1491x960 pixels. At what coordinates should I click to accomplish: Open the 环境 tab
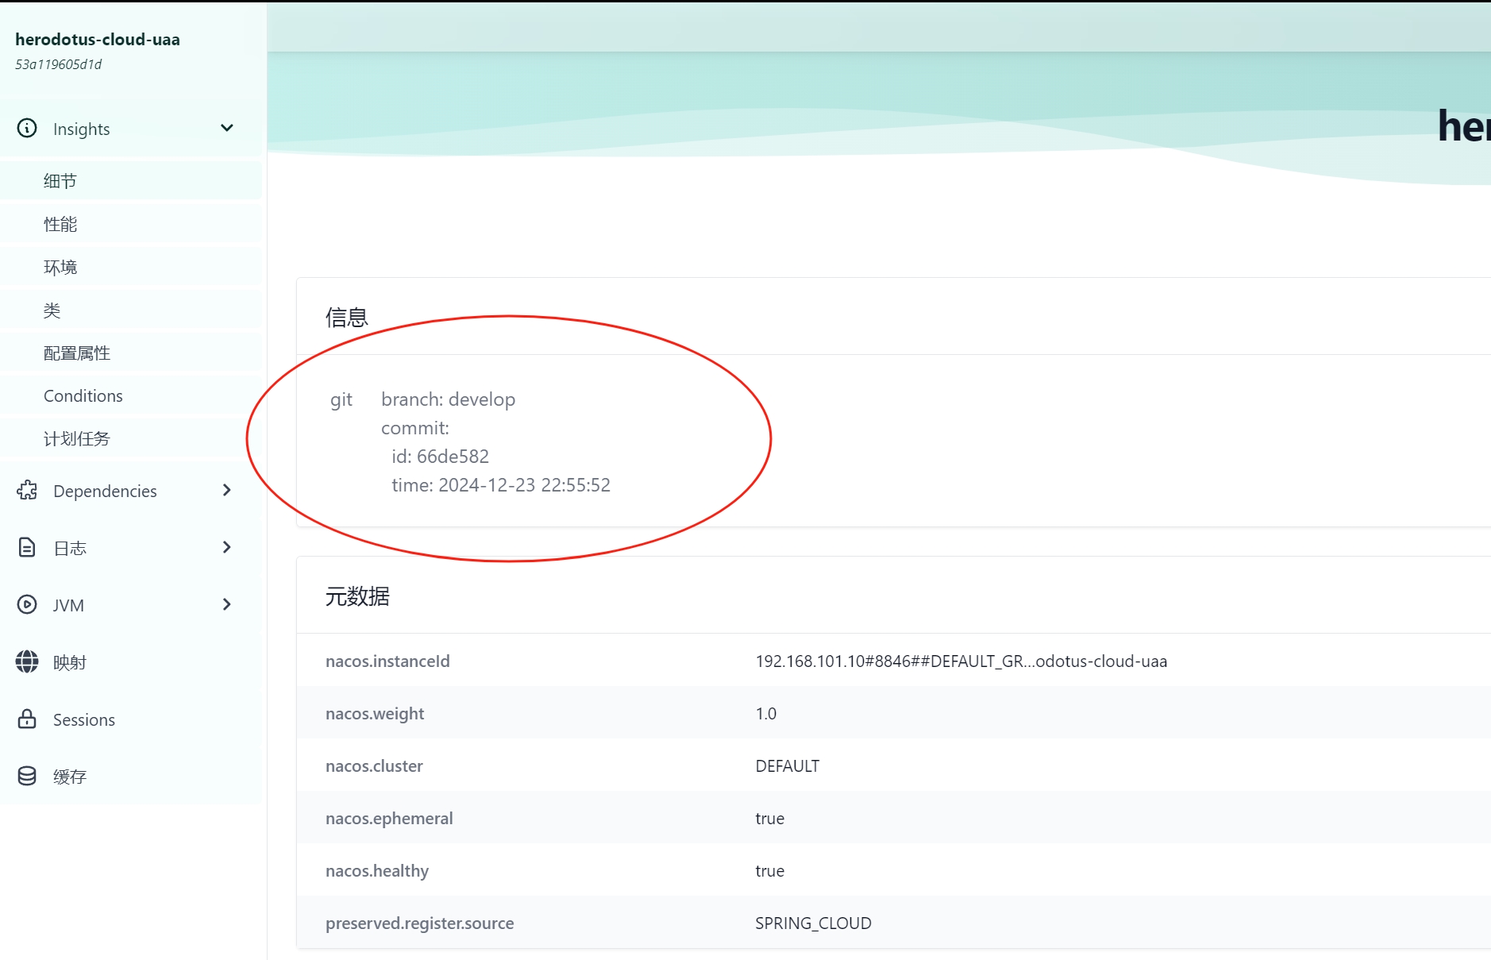[x=60, y=266]
